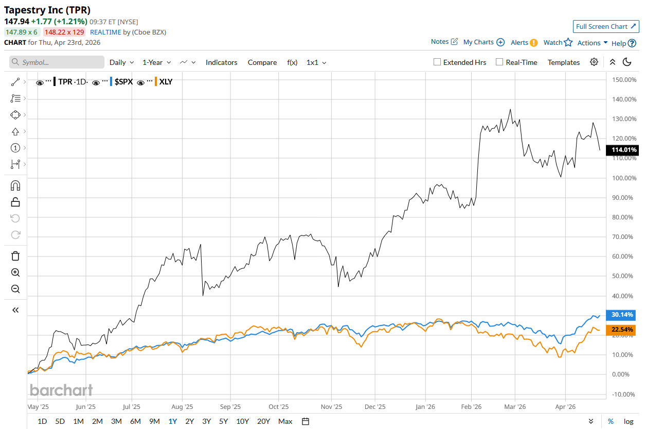Switch to dark mode moon icon

pos(627,62)
